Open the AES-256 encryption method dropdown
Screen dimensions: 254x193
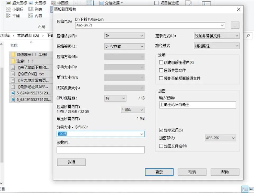point(220,138)
